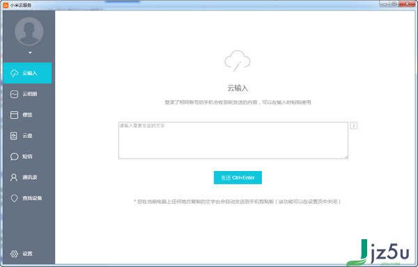Open the 便签 notes section
Viewport: 418px width, 267px height.
[x=27, y=115]
